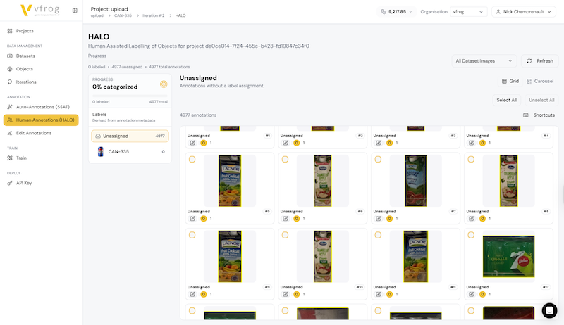Select the Unassigned label row
This screenshot has width=564, height=325.
(130, 136)
